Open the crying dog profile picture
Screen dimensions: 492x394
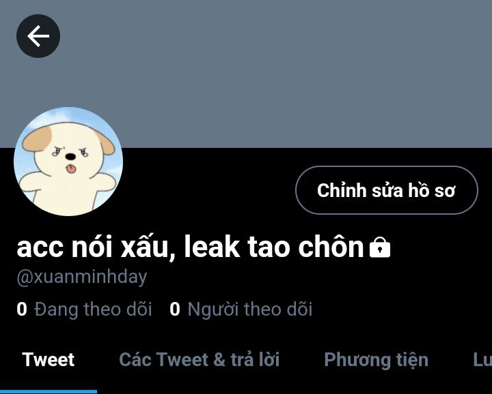click(x=68, y=162)
